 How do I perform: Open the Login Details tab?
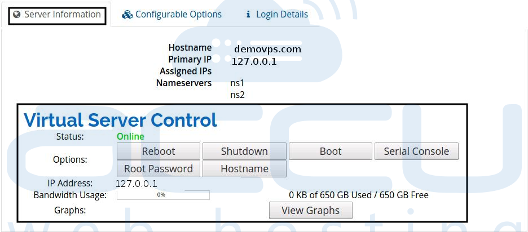(x=277, y=15)
